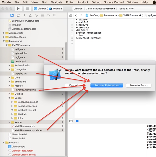The image size is (156, 157).
Task: Open the Project navigator folder icon
Action: (x=12, y=15)
